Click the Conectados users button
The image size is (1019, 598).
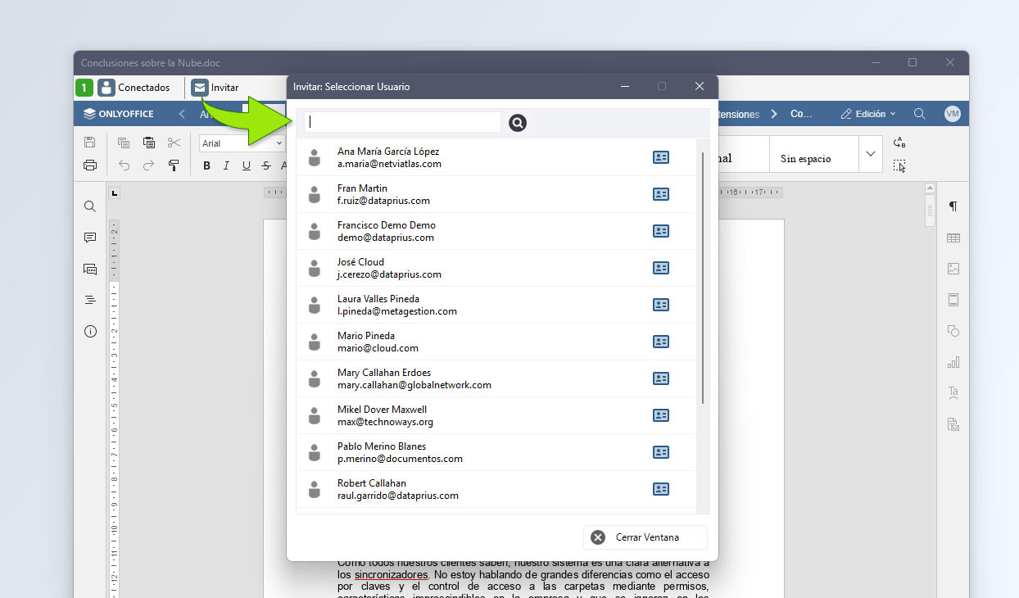[134, 88]
